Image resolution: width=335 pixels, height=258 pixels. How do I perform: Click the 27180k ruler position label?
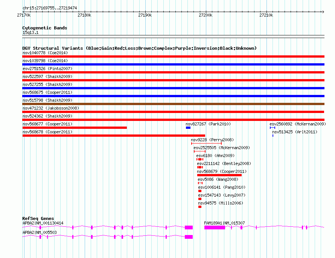[84, 15]
